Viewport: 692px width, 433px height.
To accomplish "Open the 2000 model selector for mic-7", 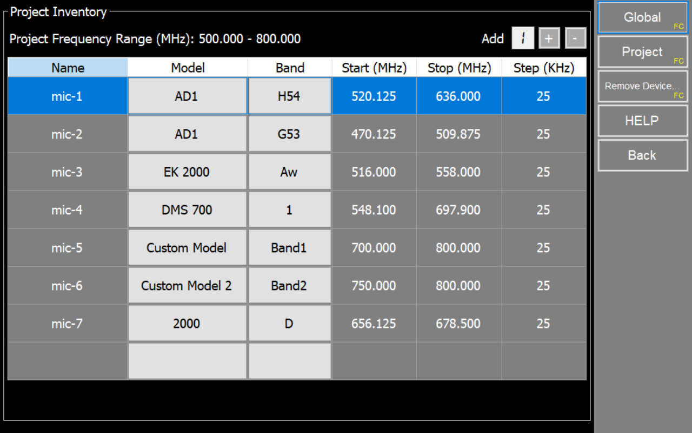I will 187,323.
